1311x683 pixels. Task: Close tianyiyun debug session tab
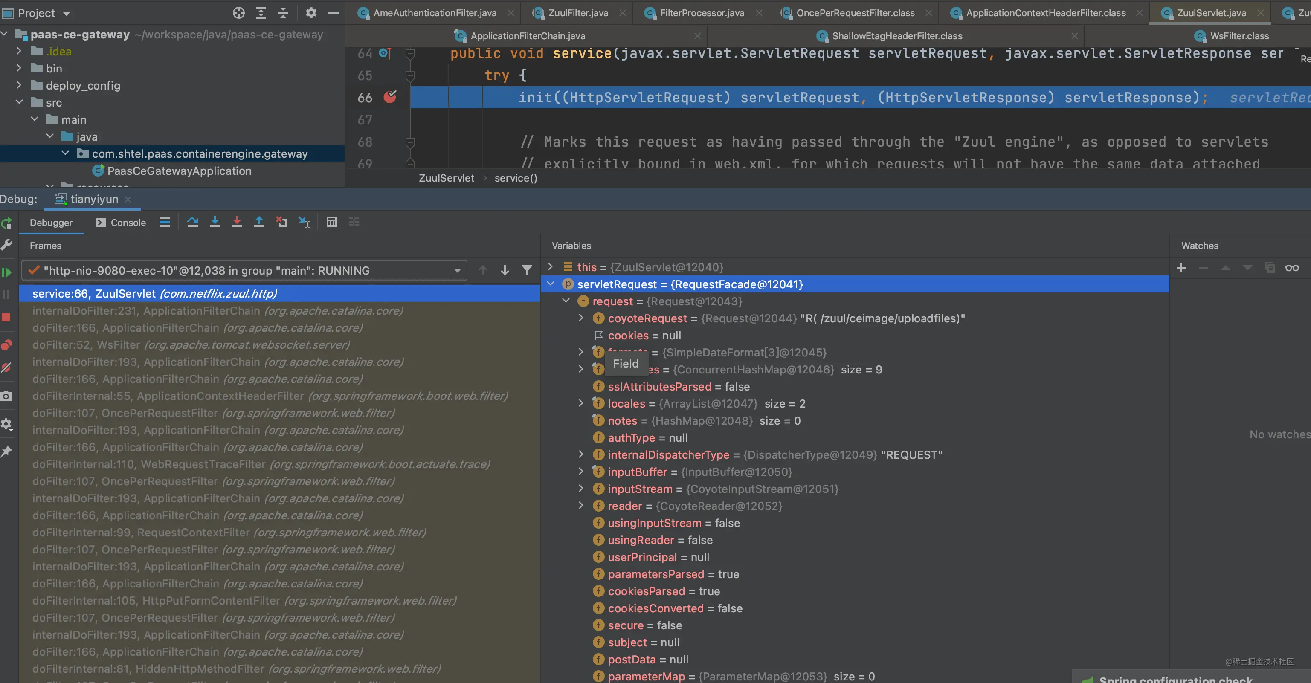click(128, 200)
